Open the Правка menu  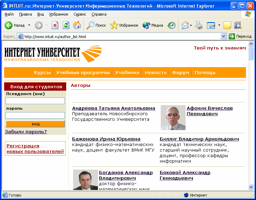coord(25,14)
